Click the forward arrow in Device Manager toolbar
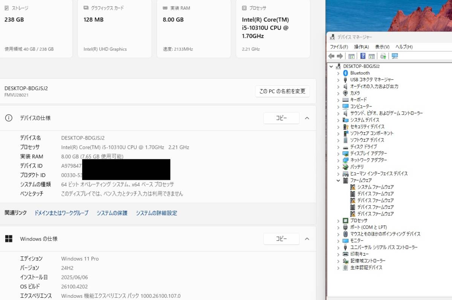The width and height of the screenshot is (452, 300). [340, 56]
